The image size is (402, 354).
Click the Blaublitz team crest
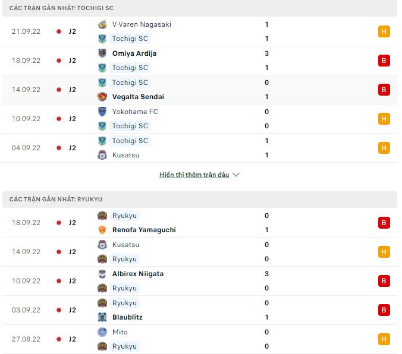point(102,317)
